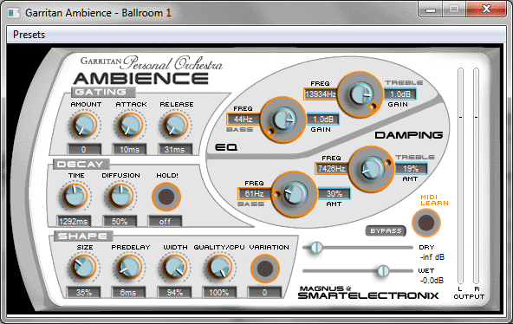Screen dimensions: 513x324
Task: Click the Gating Release knob
Action: pos(175,126)
